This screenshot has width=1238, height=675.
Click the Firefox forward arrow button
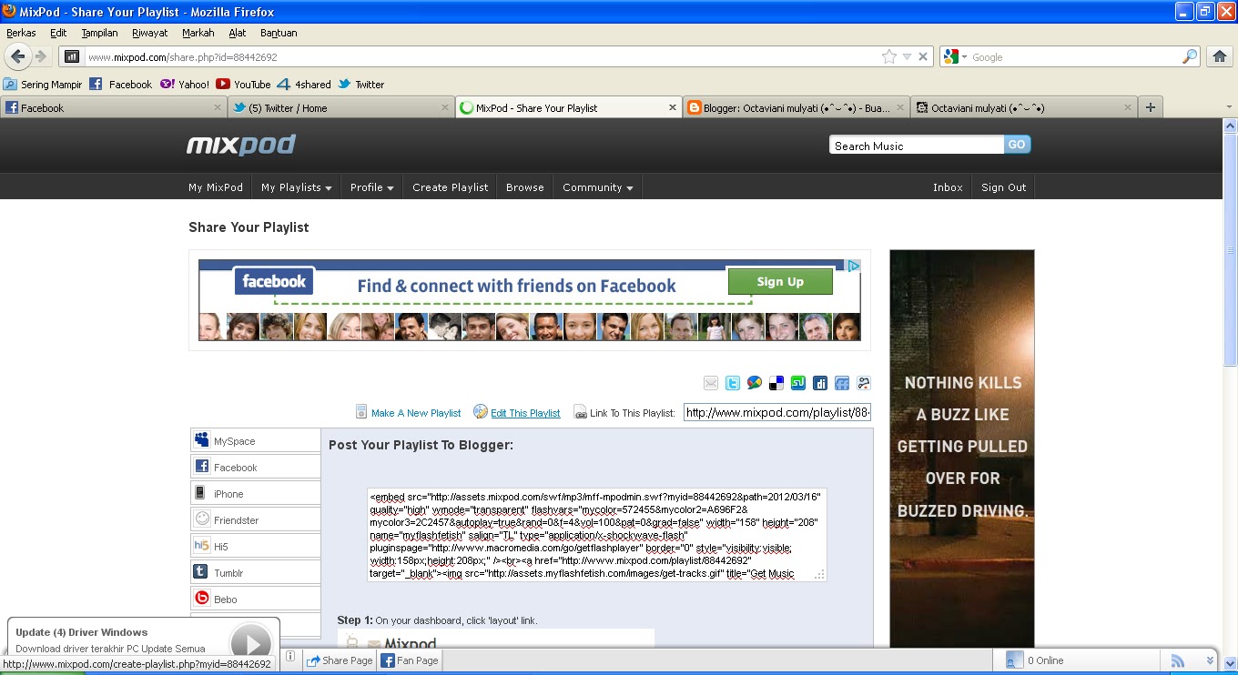tap(41, 56)
